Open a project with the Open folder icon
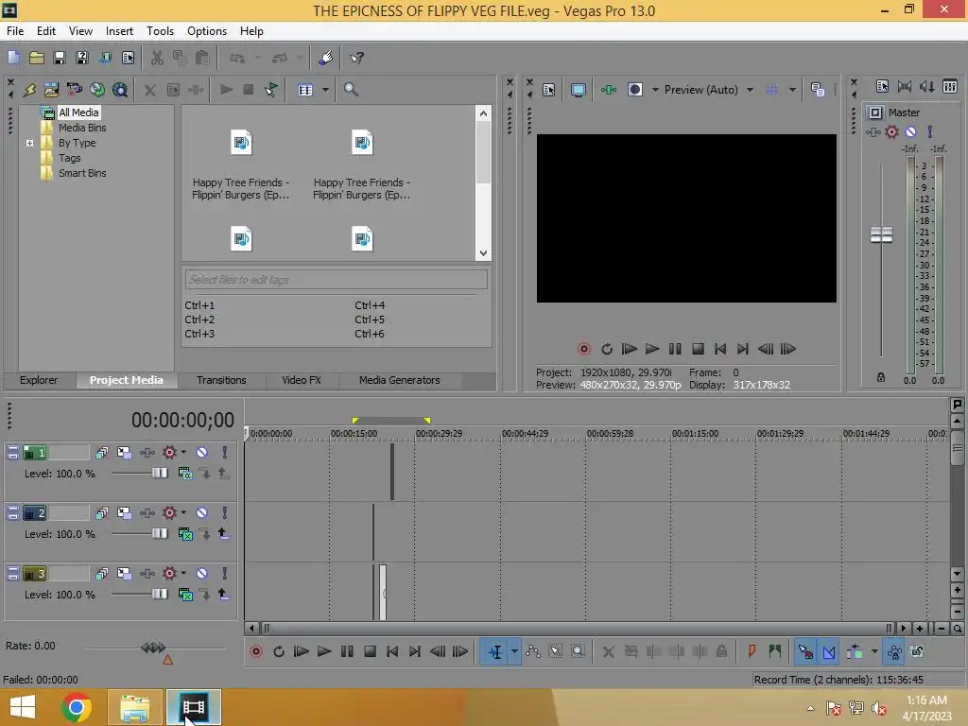The width and height of the screenshot is (968, 726). pos(37,58)
